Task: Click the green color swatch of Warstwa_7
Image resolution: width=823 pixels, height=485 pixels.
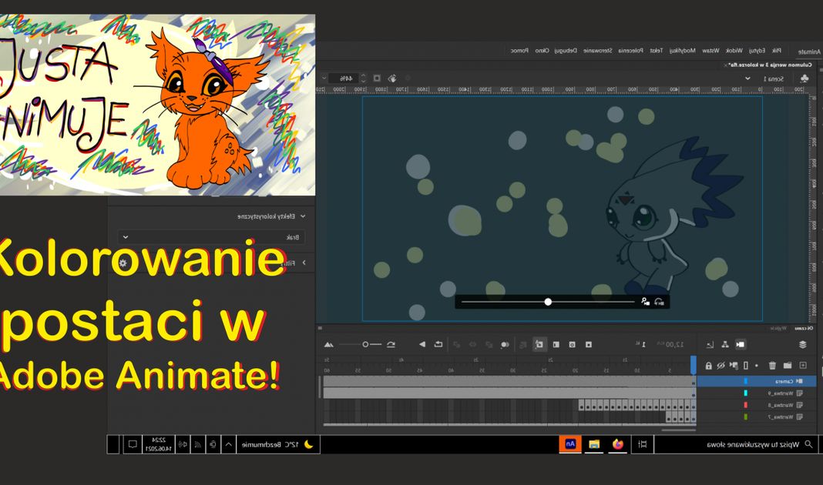Action: point(746,417)
